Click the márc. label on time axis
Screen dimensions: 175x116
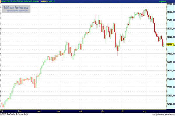click(x=39, y=111)
